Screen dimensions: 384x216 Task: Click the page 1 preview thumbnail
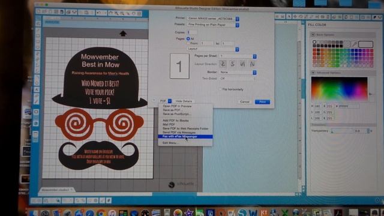[179, 66]
